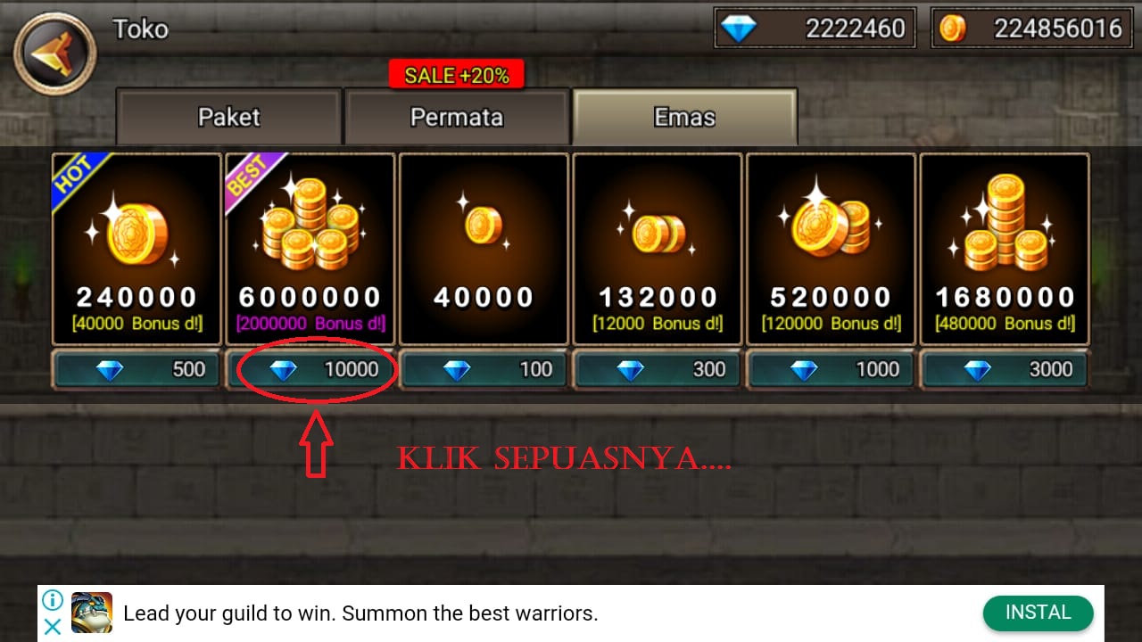The width and height of the screenshot is (1142, 642).
Task: Pick the 1680000 gold coin pack
Action: coord(1005,249)
